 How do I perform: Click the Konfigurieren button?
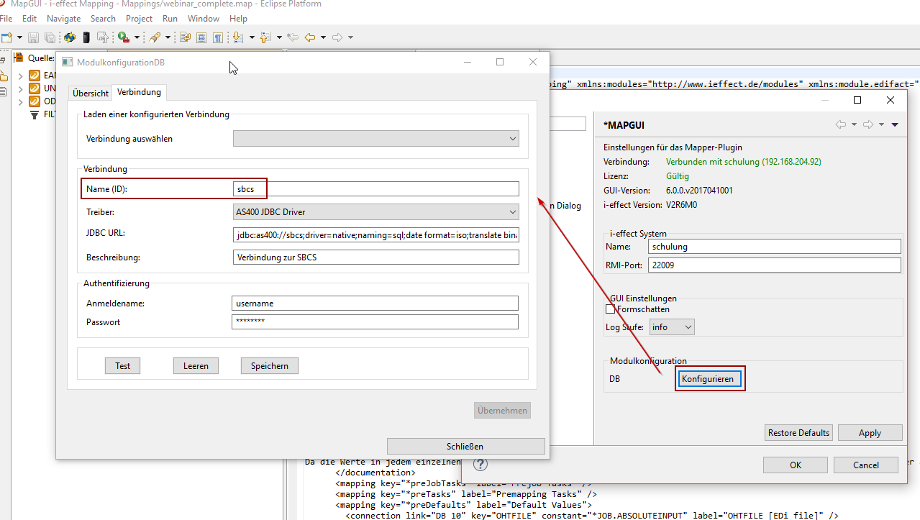tap(710, 379)
